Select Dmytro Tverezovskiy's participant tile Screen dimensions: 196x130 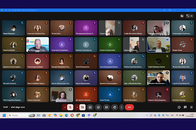coord(110,44)
